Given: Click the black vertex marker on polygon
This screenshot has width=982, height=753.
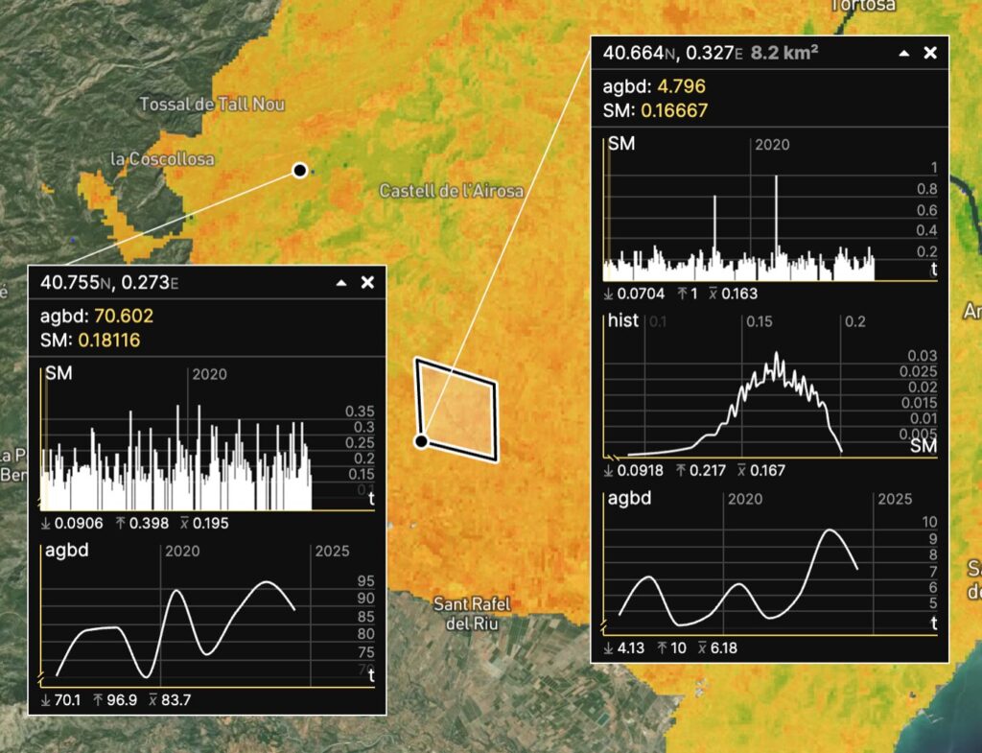Looking at the screenshot, I should point(420,441).
